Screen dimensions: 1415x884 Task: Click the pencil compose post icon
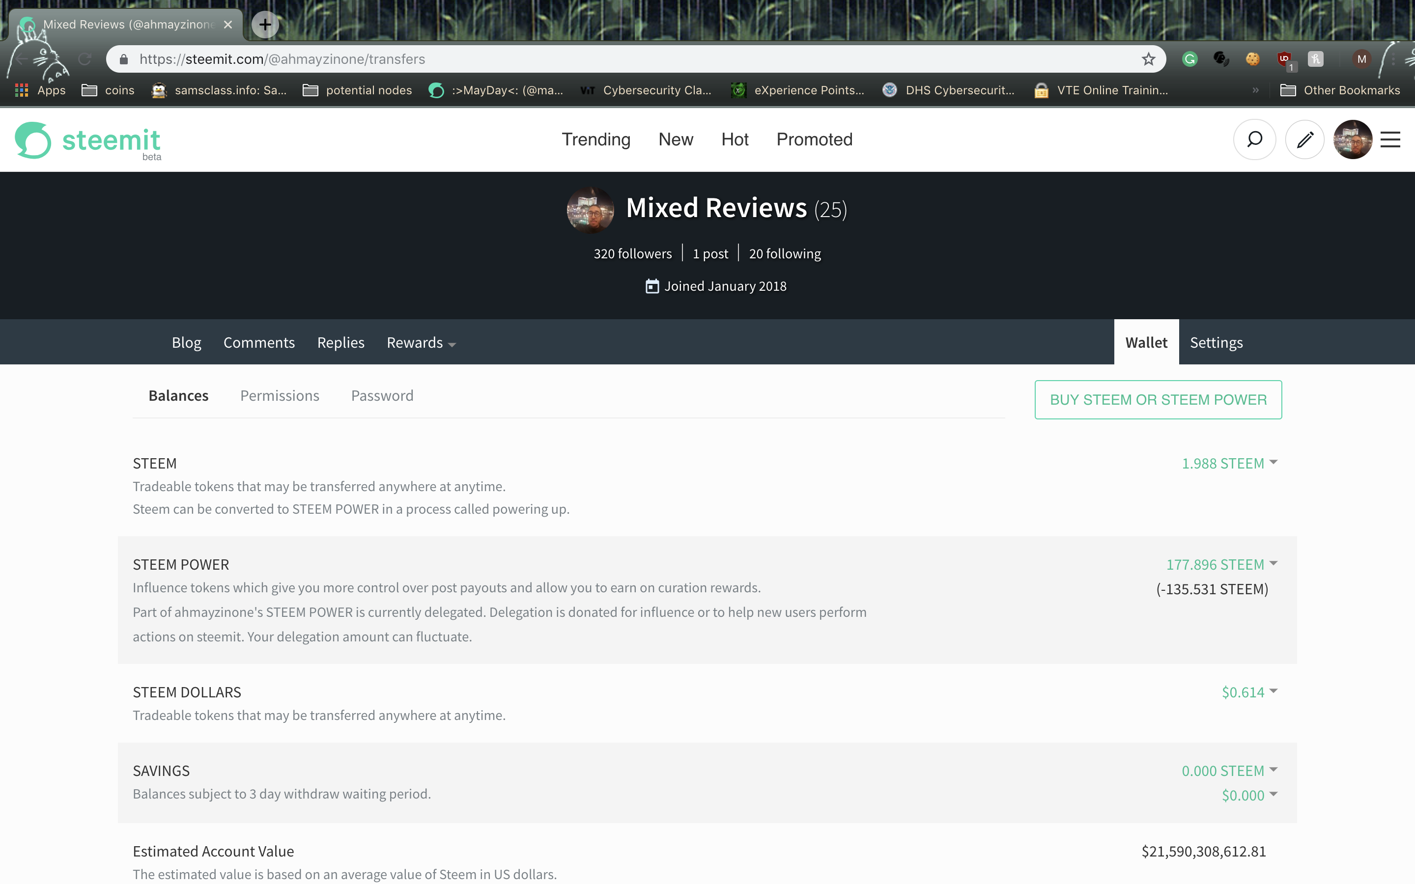[1304, 139]
